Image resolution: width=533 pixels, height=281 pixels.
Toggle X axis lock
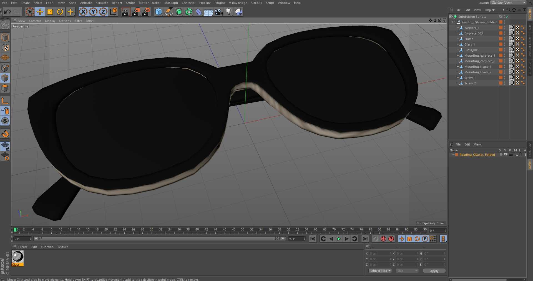(83, 12)
